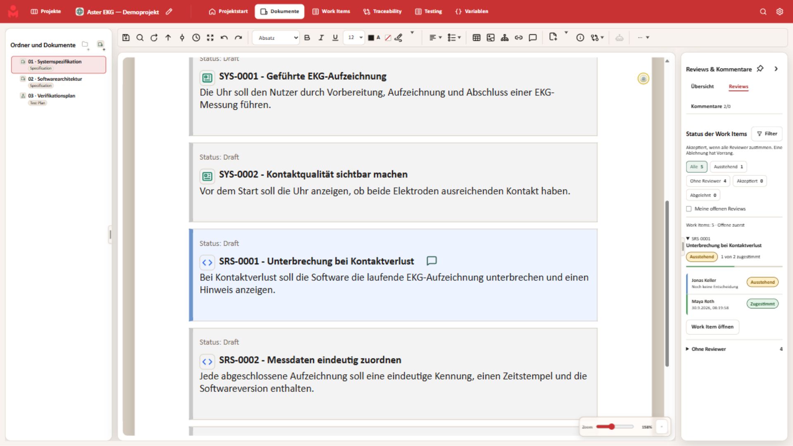793x446 pixels.
Task: Open the Work Items tab
Action: [331, 12]
